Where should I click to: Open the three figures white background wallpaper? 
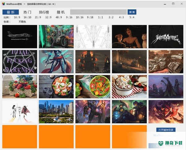coord(20,112)
